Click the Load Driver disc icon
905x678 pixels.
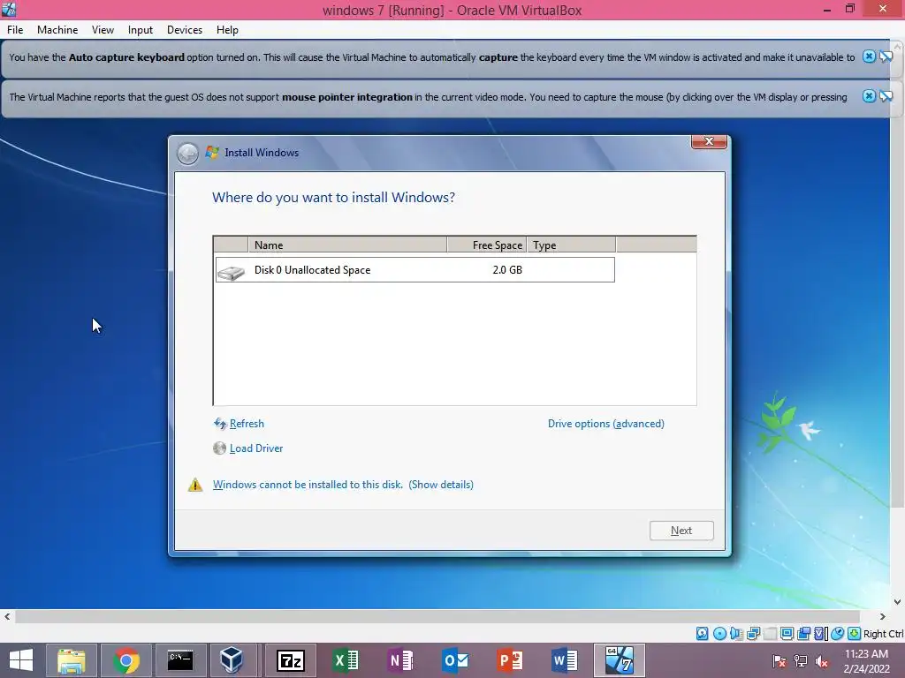[x=219, y=448]
